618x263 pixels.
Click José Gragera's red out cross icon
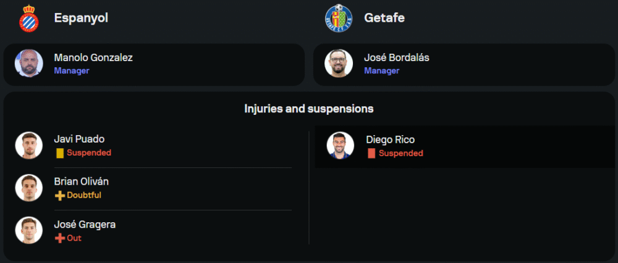[60, 238]
